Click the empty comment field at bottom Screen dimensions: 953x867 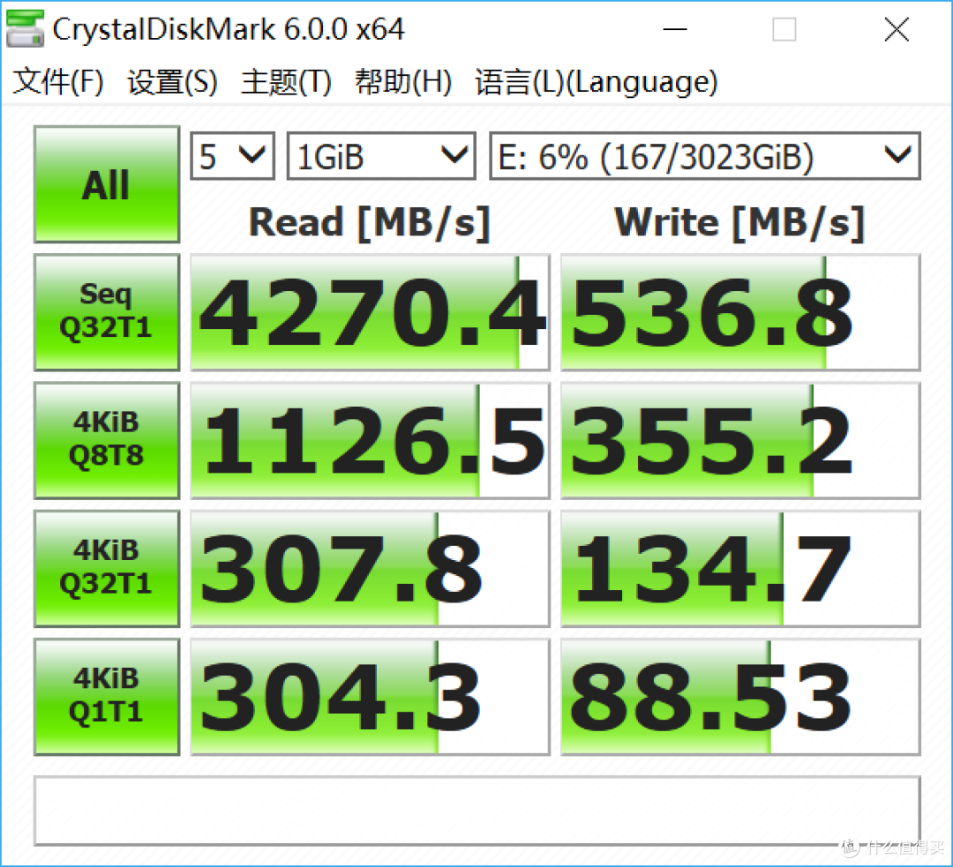(x=477, y=811)
